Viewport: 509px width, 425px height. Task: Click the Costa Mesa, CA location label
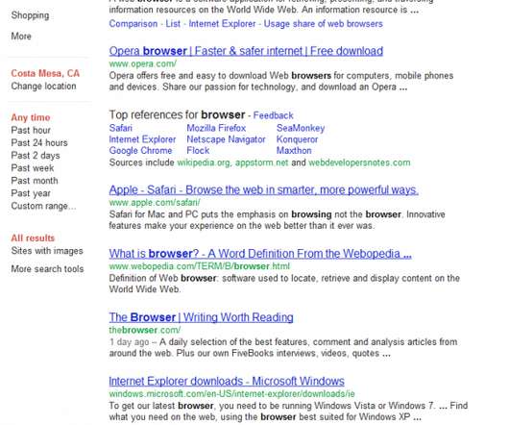tap(45, 73)
